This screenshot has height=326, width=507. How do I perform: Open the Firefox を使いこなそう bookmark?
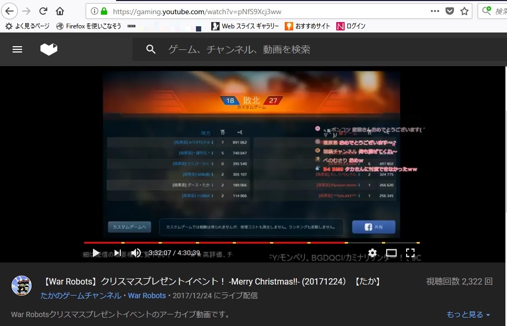click(x=89, y=26)
